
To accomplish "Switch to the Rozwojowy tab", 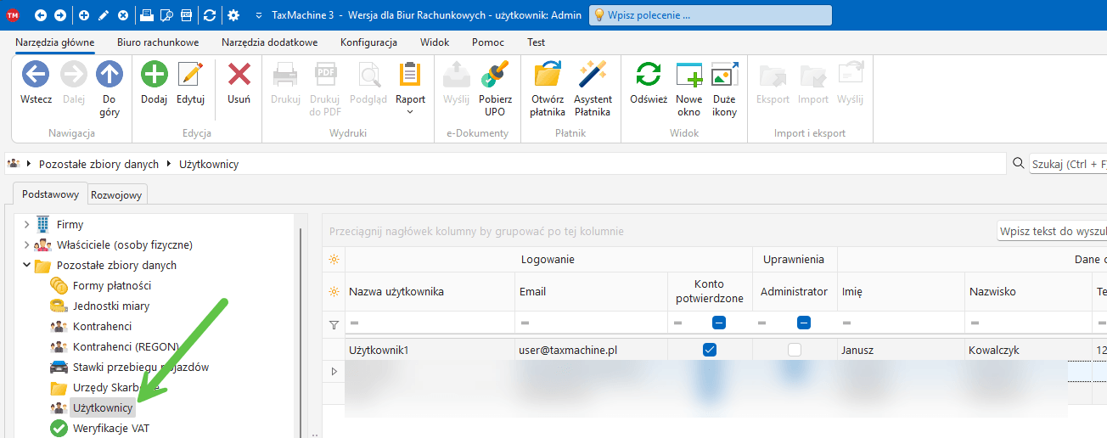I will (118, 194).
